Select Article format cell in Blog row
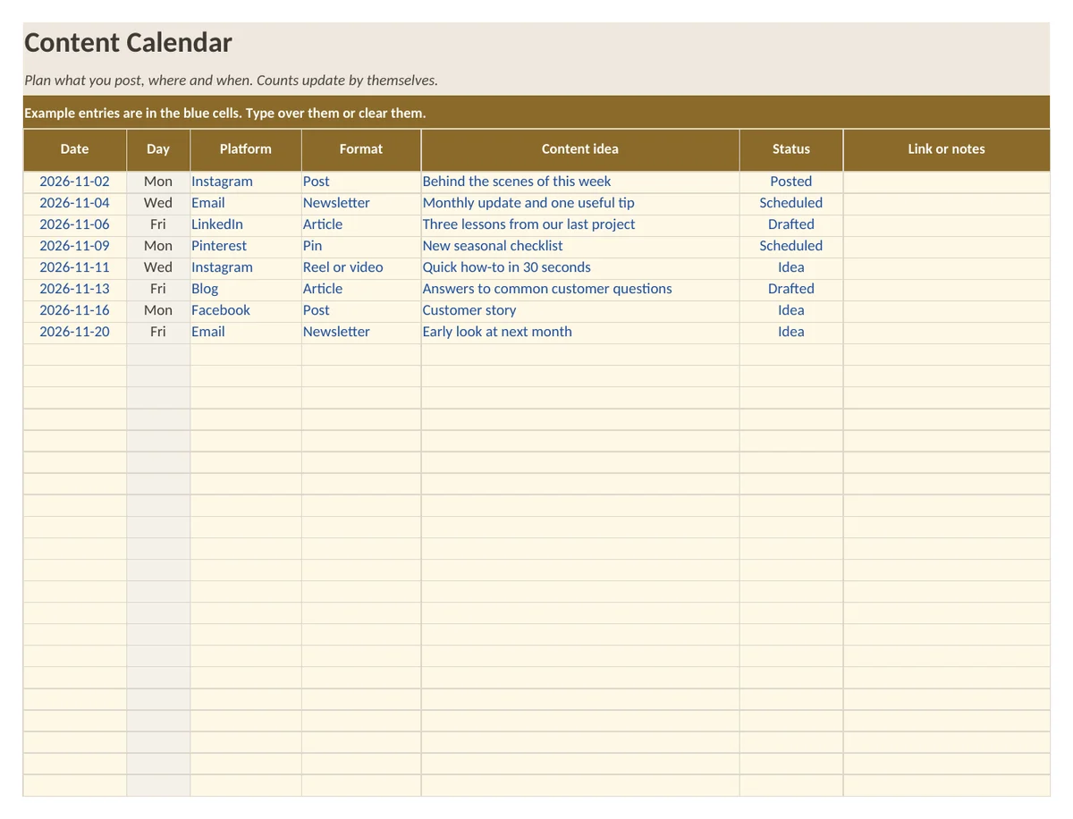The height and width of the screenshot is (819, 1073). pyautogui.click(x=361, y=289)
